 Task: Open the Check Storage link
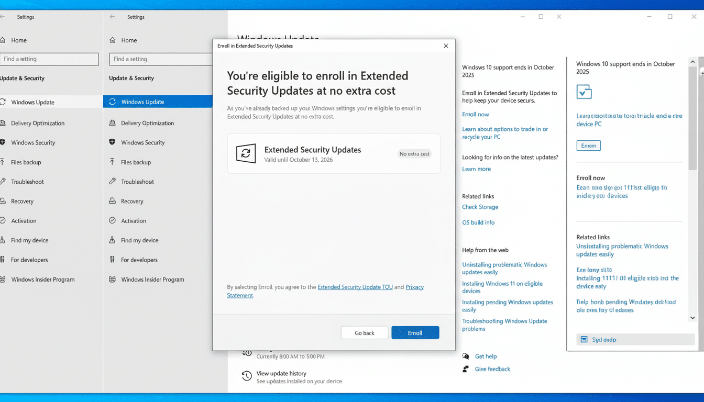[x=480, y=207]
